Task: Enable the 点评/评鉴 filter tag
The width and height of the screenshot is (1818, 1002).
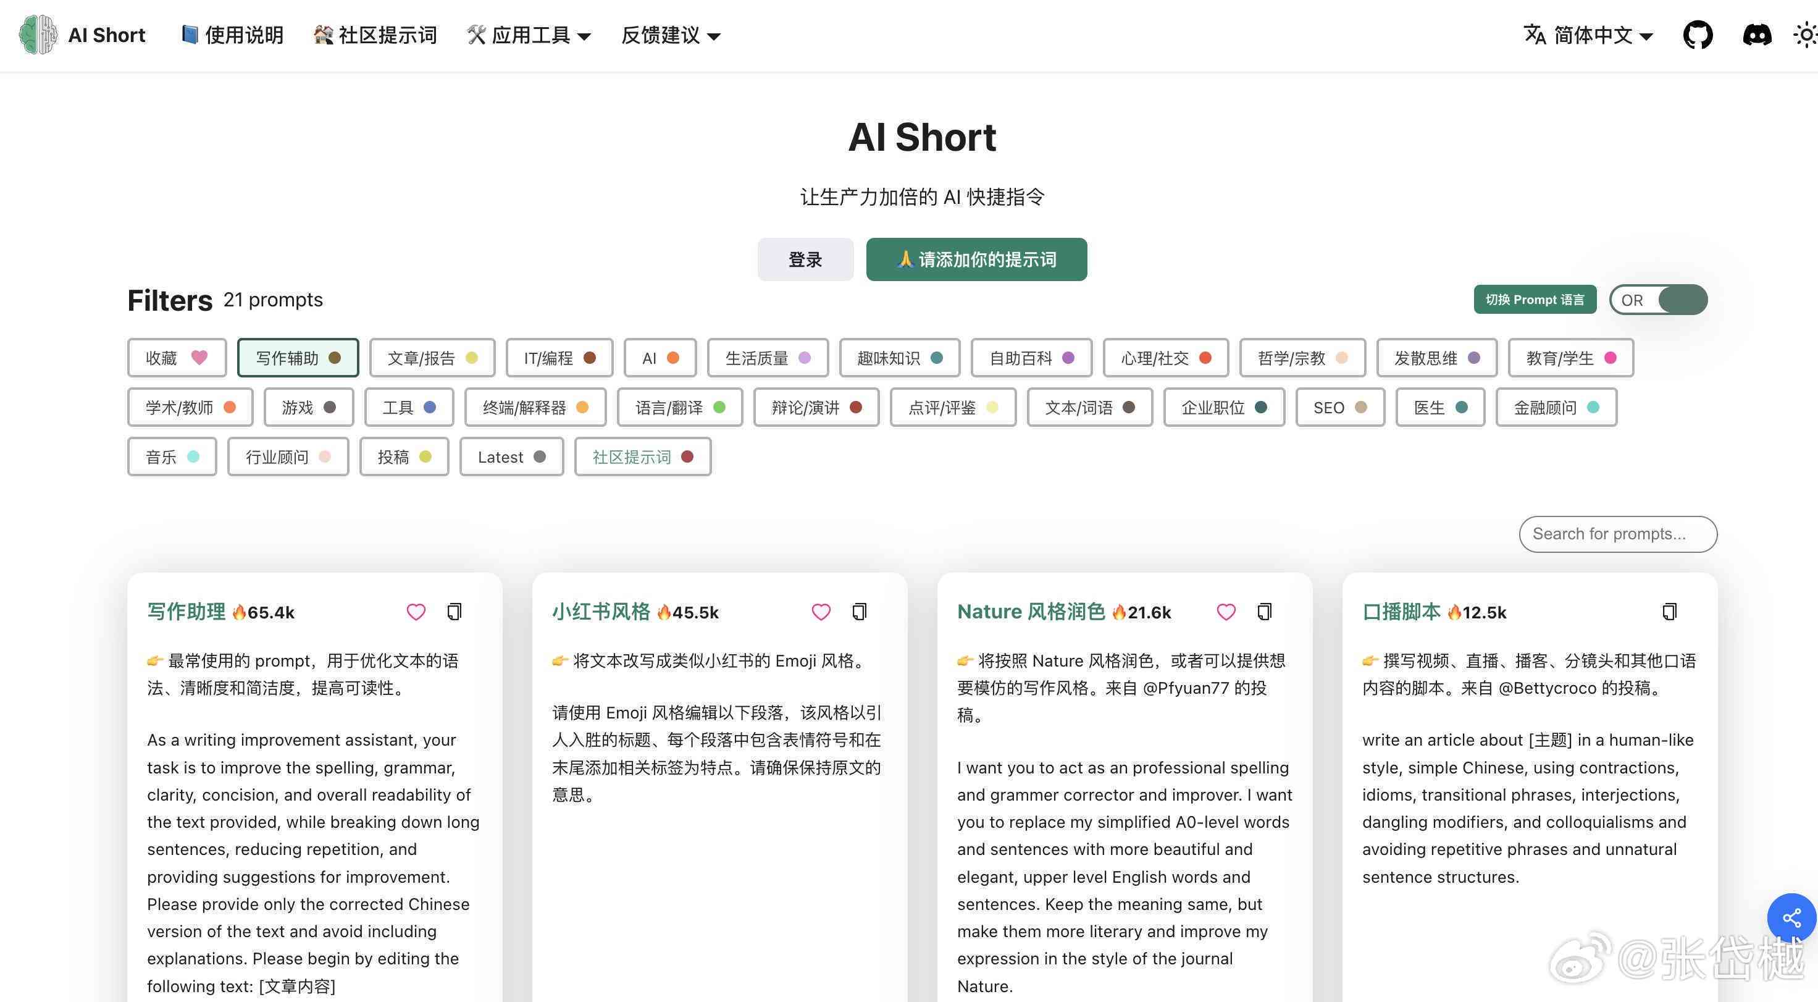Action: (x=953, y=408)
